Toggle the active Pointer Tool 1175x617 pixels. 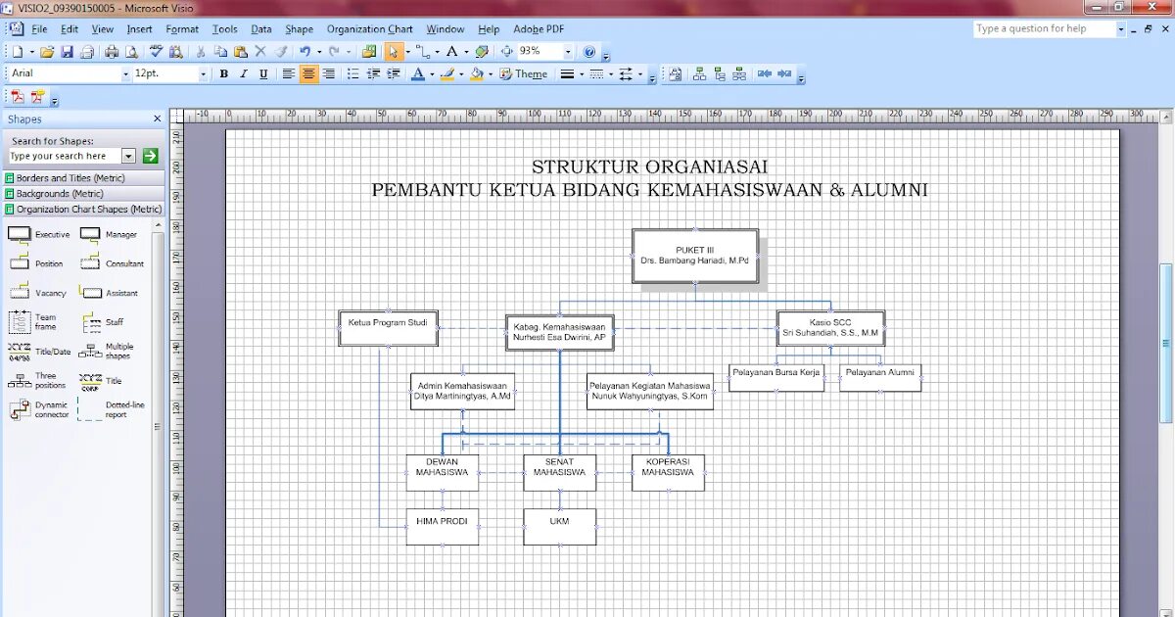[393, 52]
